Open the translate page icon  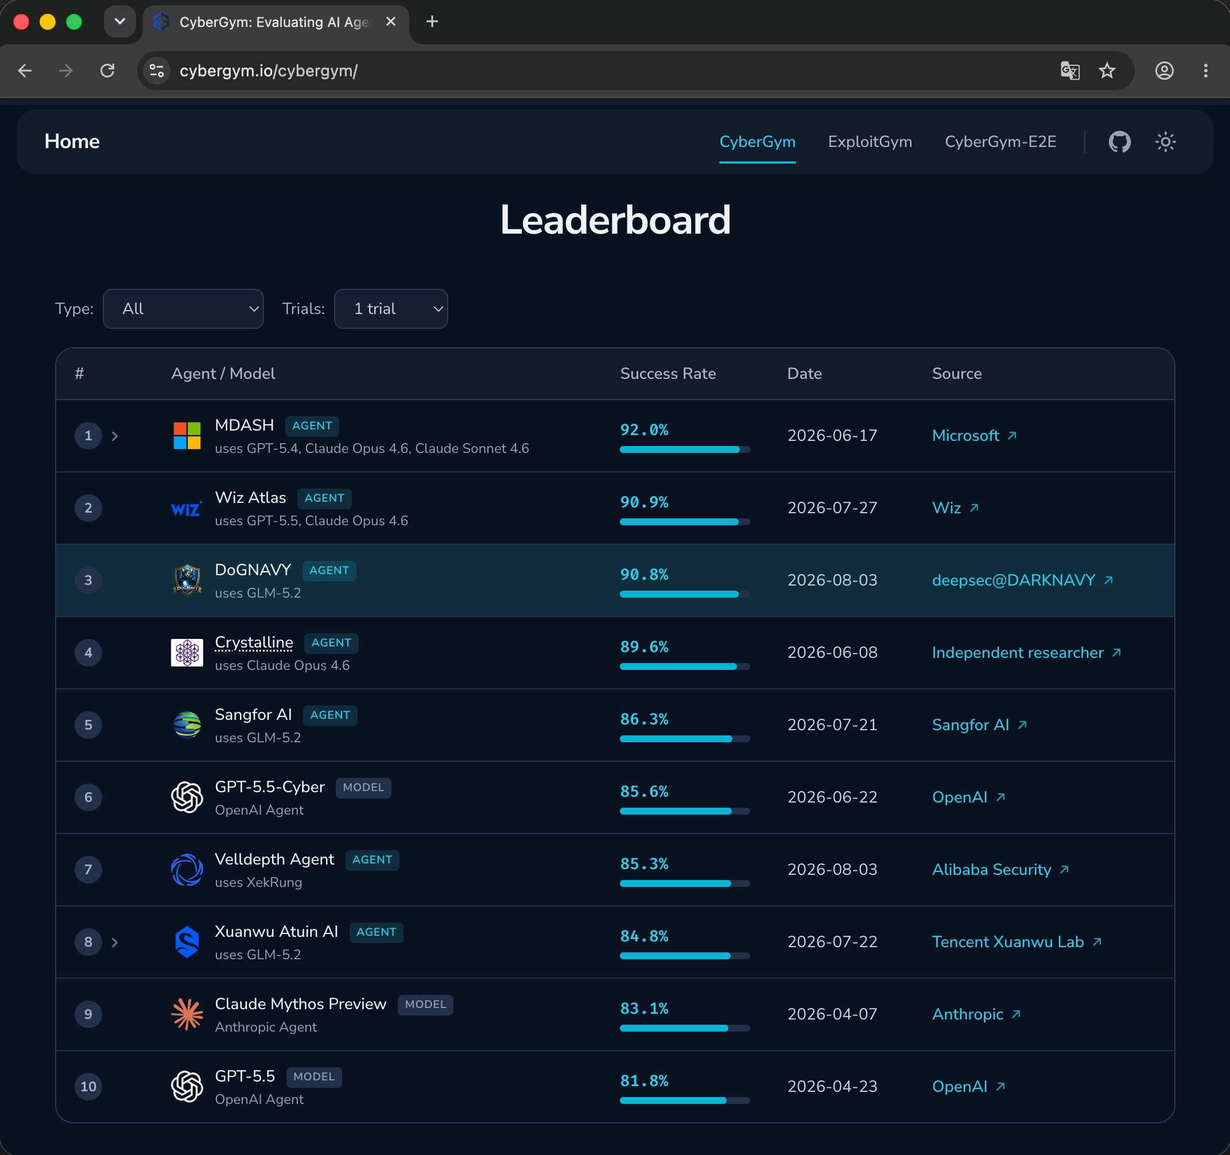click(x=1070, y=71)
